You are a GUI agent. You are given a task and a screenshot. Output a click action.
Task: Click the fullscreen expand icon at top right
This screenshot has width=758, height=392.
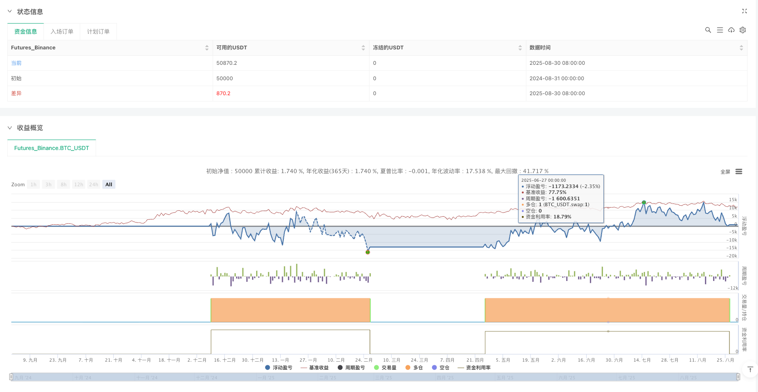coord(744,11)
